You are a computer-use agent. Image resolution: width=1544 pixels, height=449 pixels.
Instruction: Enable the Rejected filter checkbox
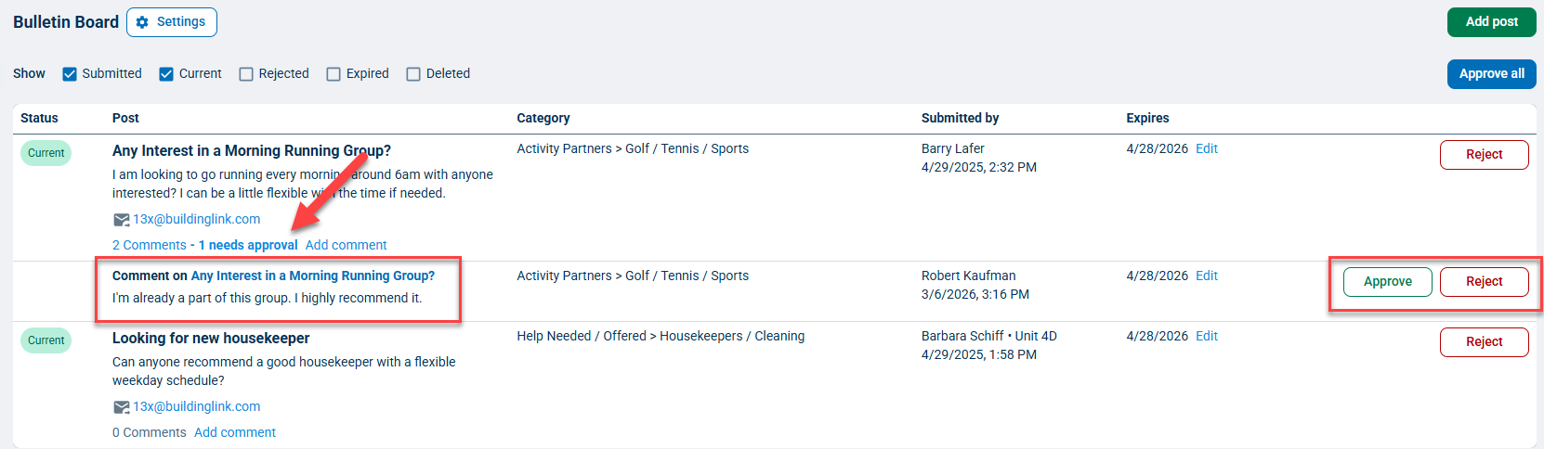click(x=246, y=74)
